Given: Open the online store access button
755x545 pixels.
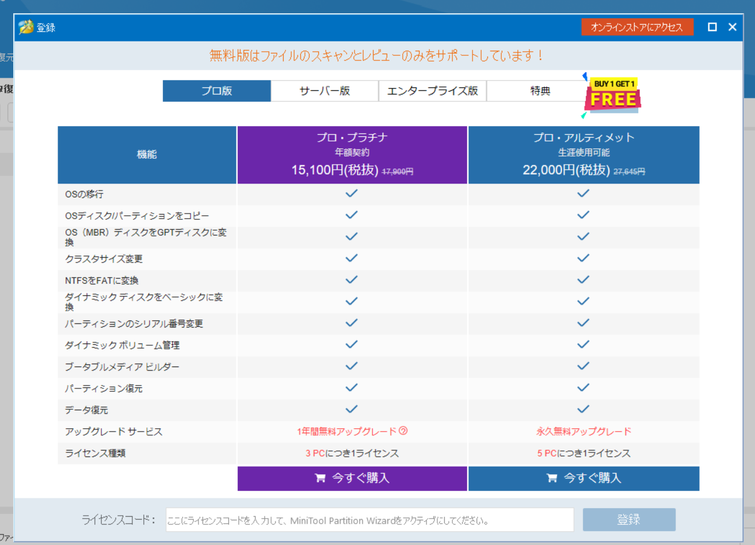Looking at the screenshot, I should [637, 27].
